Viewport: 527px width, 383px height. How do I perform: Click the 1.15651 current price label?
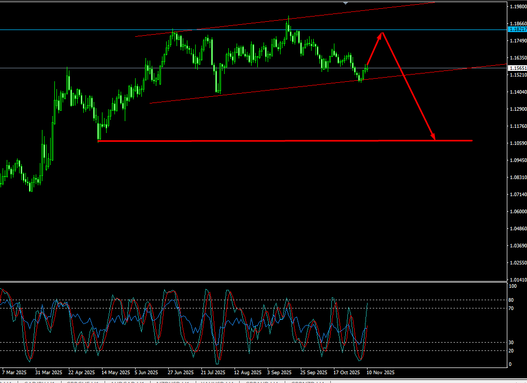click(517, 68)
